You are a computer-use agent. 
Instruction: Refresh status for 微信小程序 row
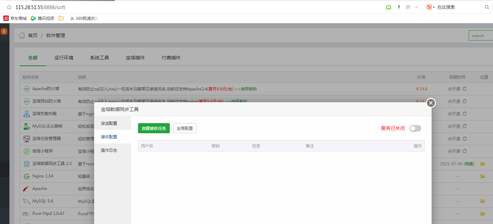[x=464, y=151]
